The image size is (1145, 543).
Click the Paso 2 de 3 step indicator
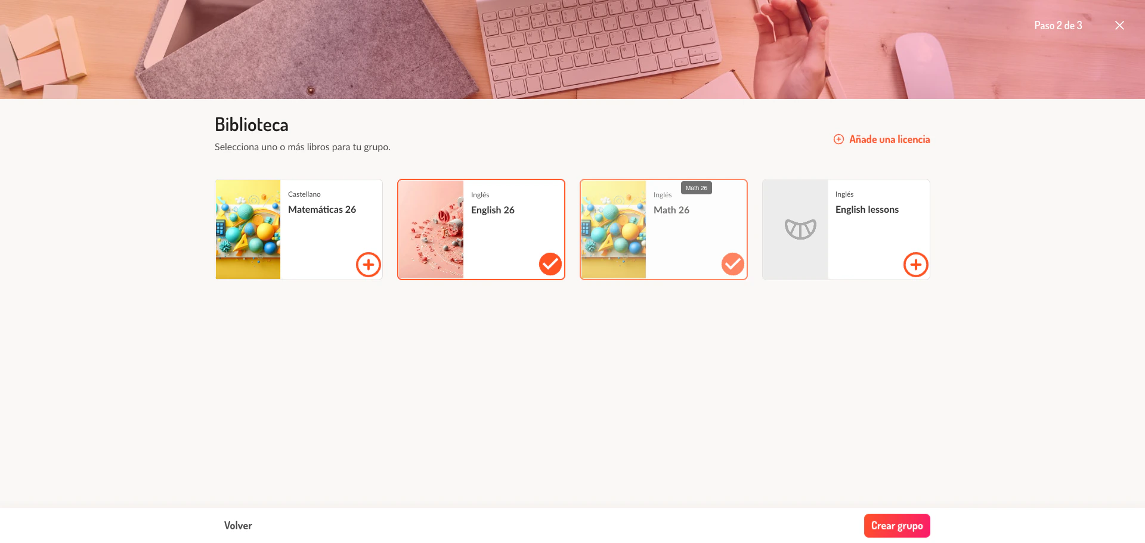pyautogui.click(x=1058, y=26)
